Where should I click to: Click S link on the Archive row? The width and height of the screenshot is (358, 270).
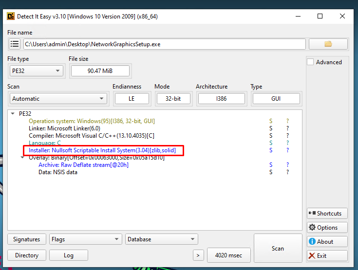[271, 165]
